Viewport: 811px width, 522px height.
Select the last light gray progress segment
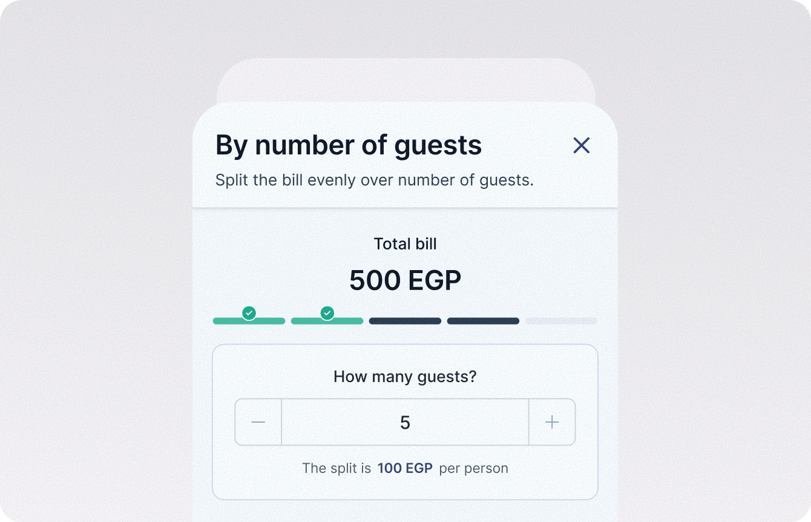click(x=561, y=321)
